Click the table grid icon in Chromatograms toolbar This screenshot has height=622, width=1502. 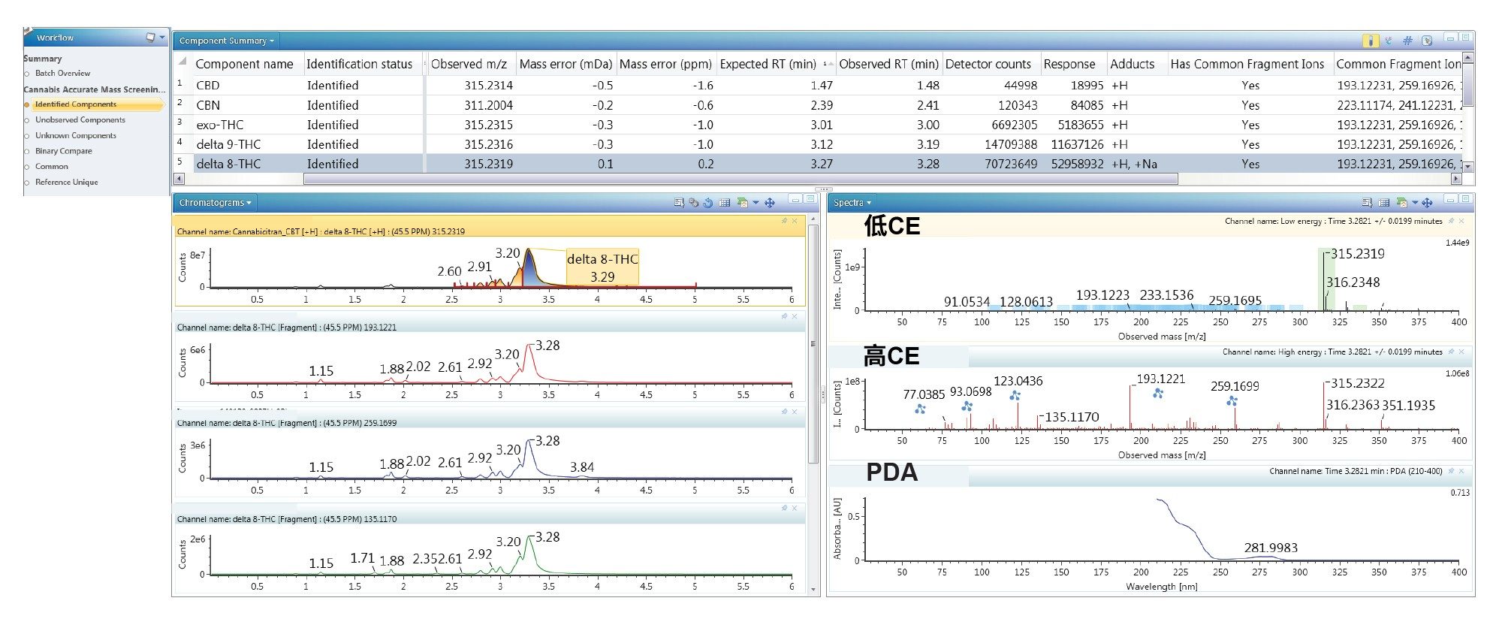tap(725, 203)
